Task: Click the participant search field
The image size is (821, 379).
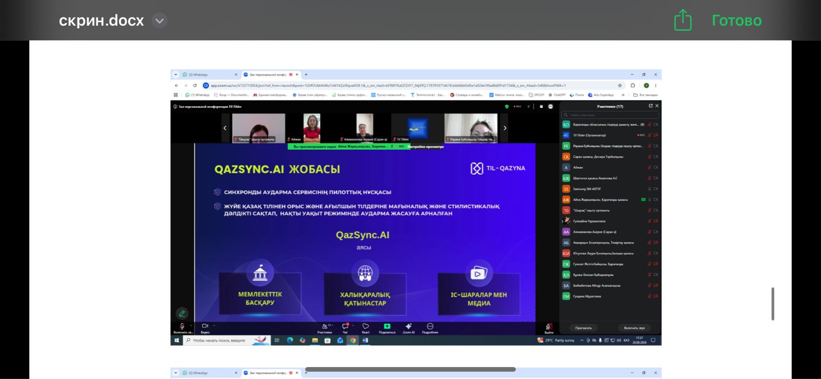Action: point(610,115)
